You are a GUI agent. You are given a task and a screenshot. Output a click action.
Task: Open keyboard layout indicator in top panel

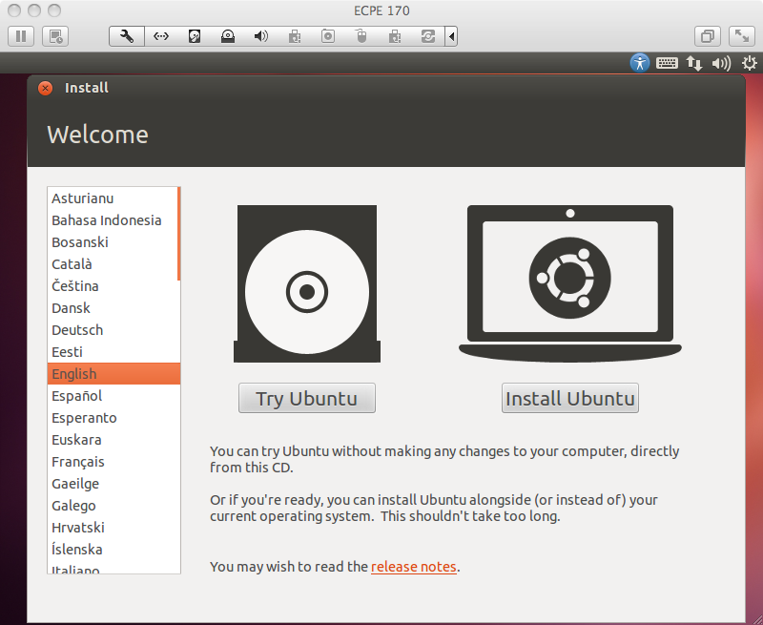pyautogui.click(x=667, y=63)
